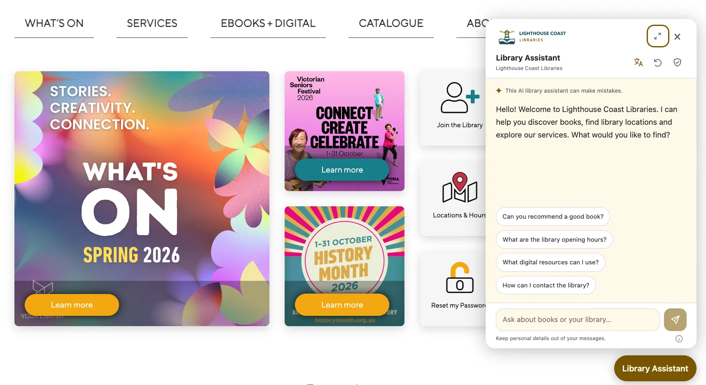
Task: Click the 'Locations & Hours' label
Action: [x=459, y=215]
